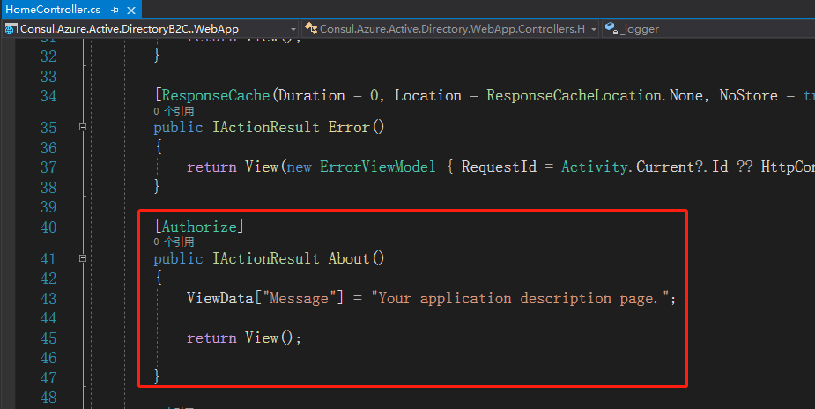Click the ResponseCache attribute name
815x409 pixels.
(216, 95)
